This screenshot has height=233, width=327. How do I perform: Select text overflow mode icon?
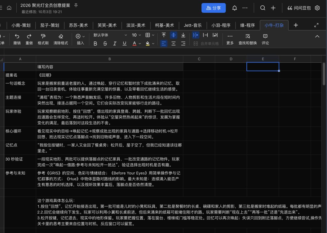coord(195,35)
